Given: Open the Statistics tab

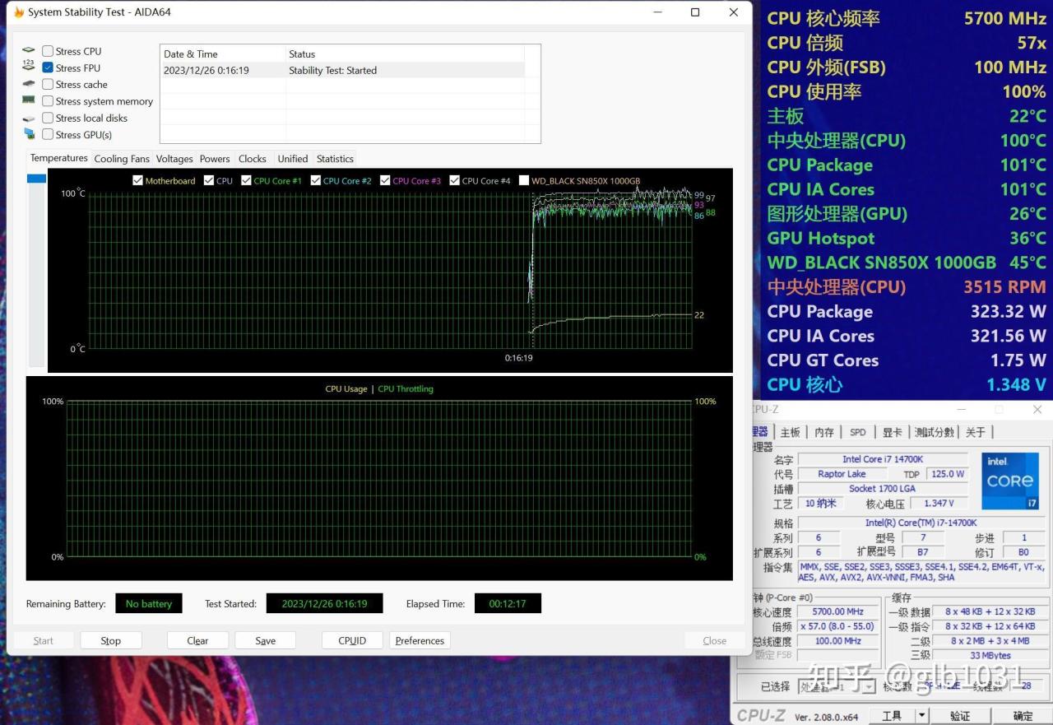Looking at the screenshot, I should click(x=335, y=159).
